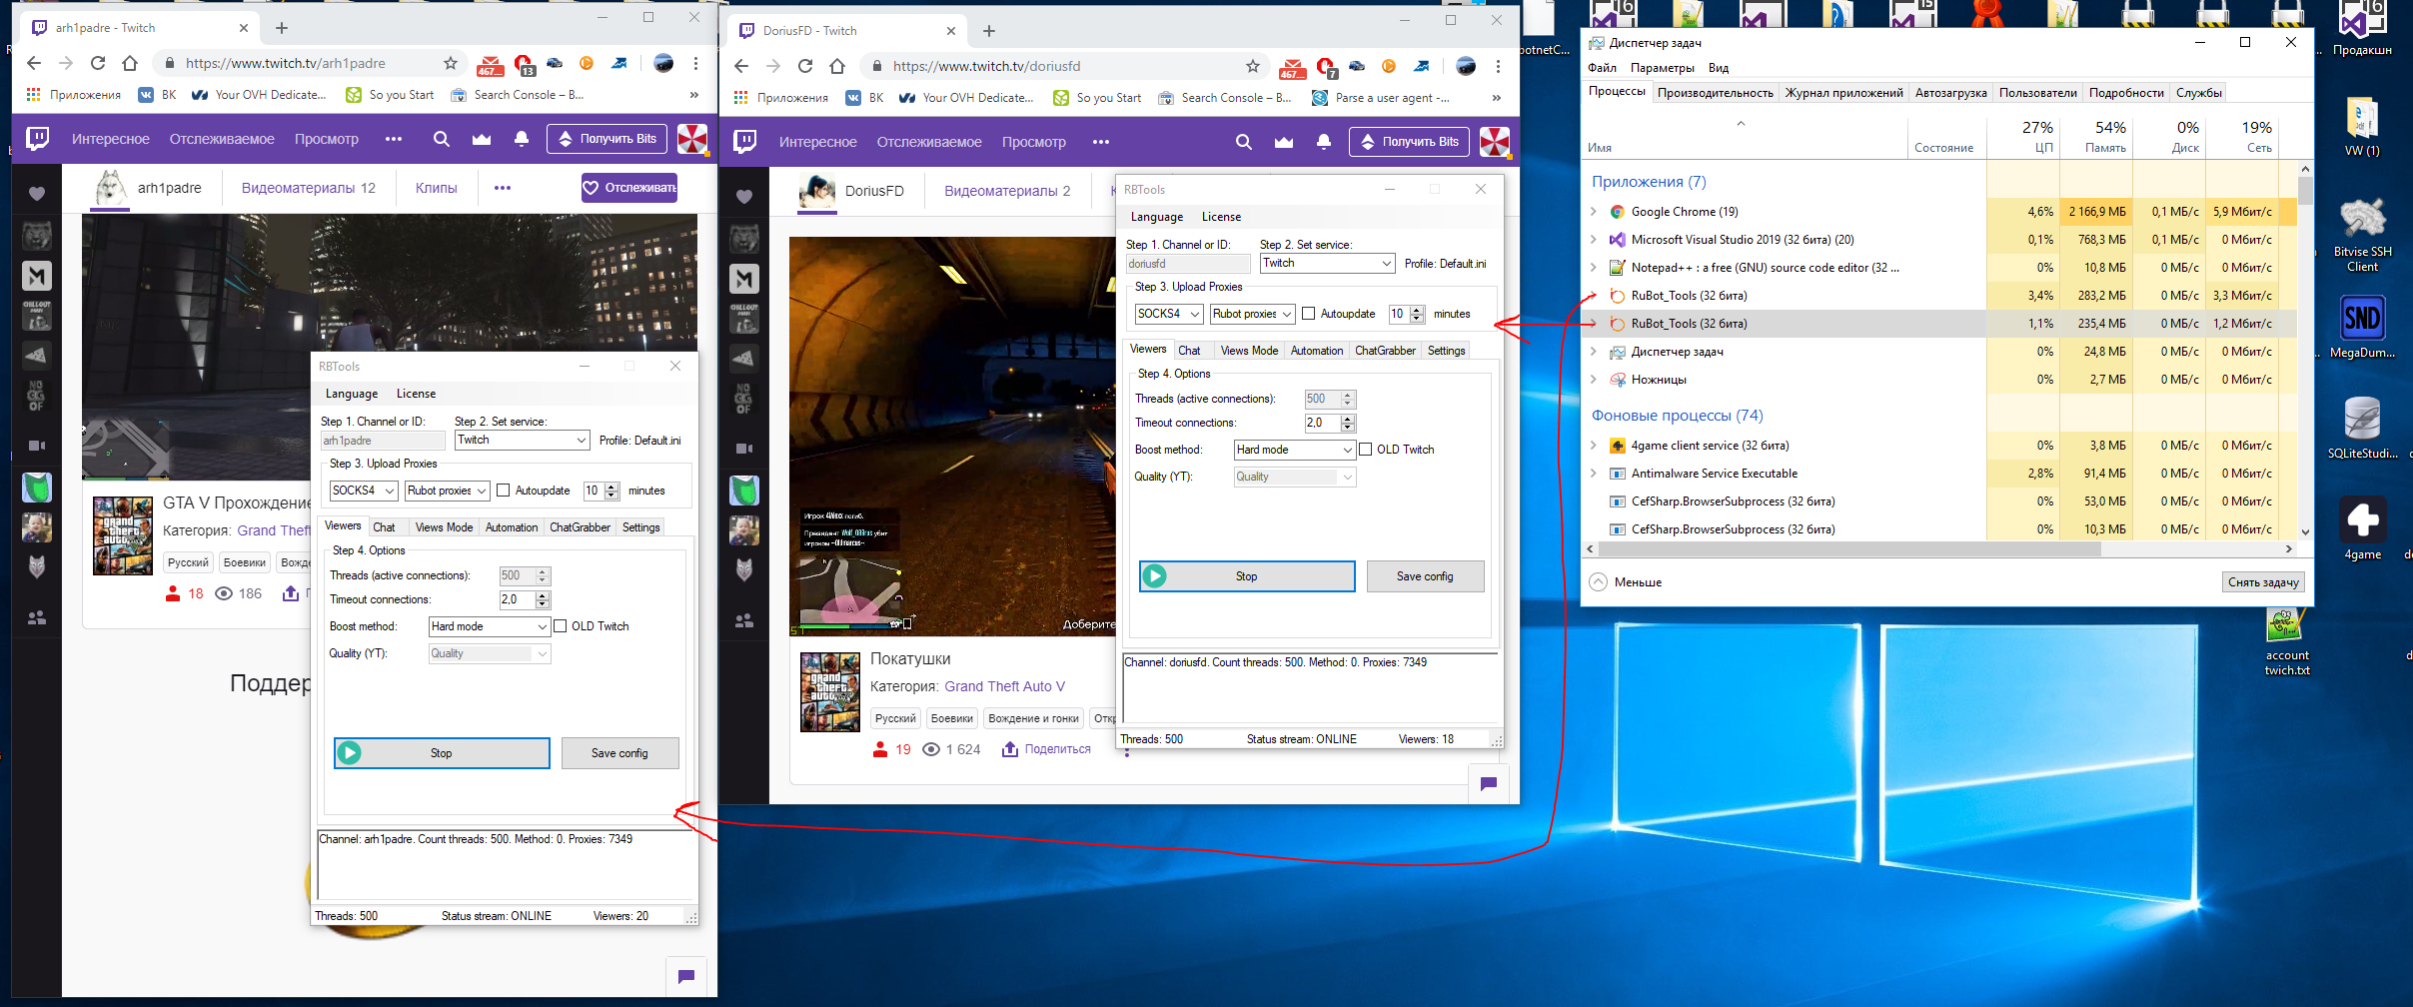Open SQLiteStudio desktop shortcut

pos(2362,420)
